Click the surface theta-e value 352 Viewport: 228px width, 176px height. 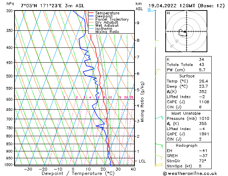tap(203, 92)
